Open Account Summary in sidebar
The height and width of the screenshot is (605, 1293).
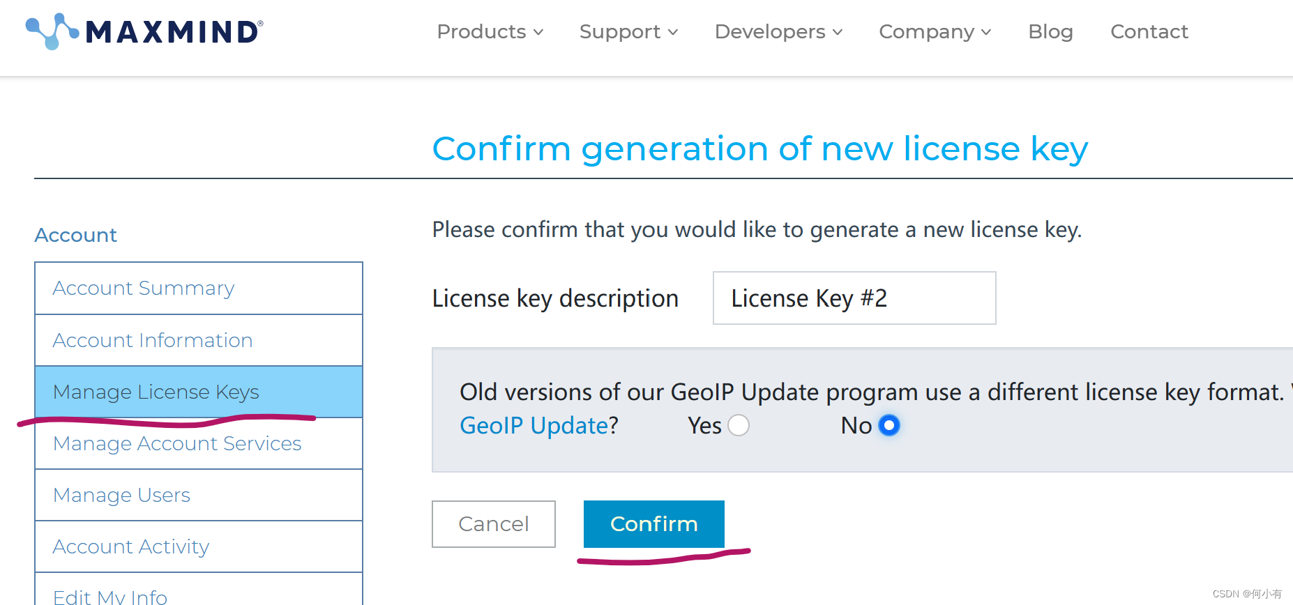point(199,289)
